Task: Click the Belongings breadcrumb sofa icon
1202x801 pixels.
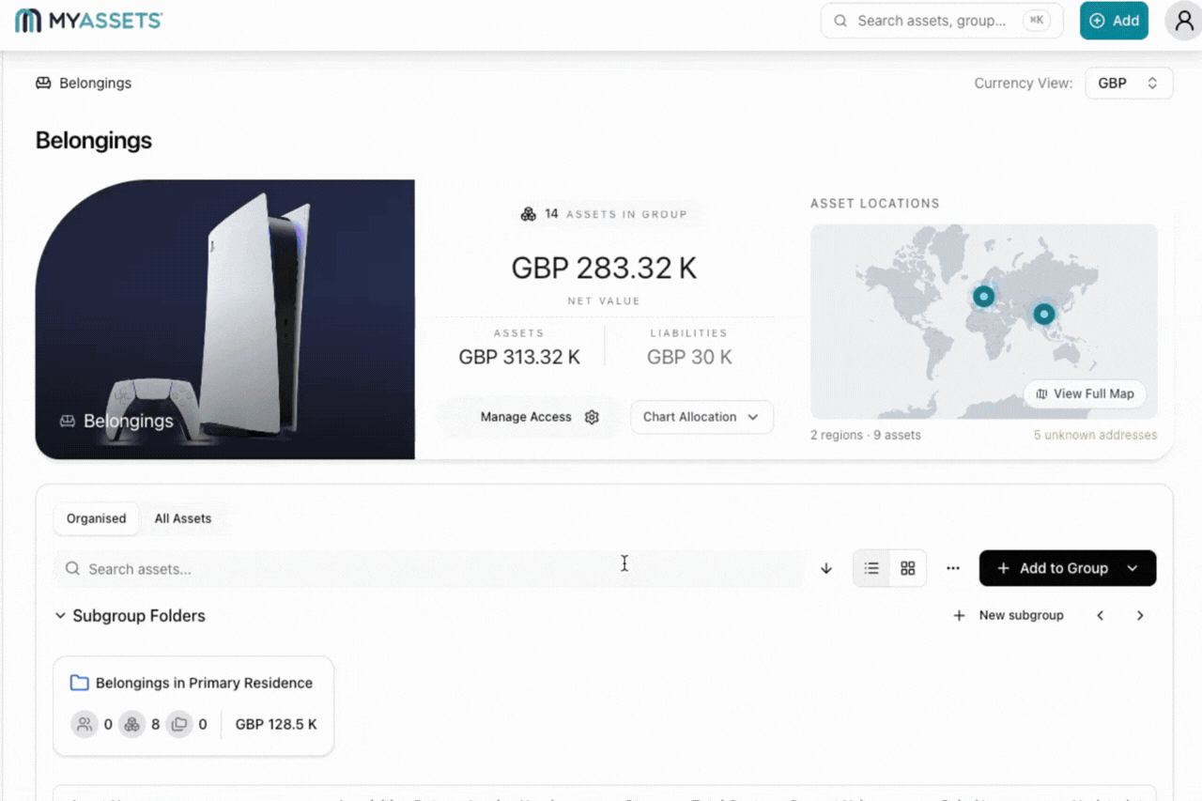Action: tap(43, 83)
